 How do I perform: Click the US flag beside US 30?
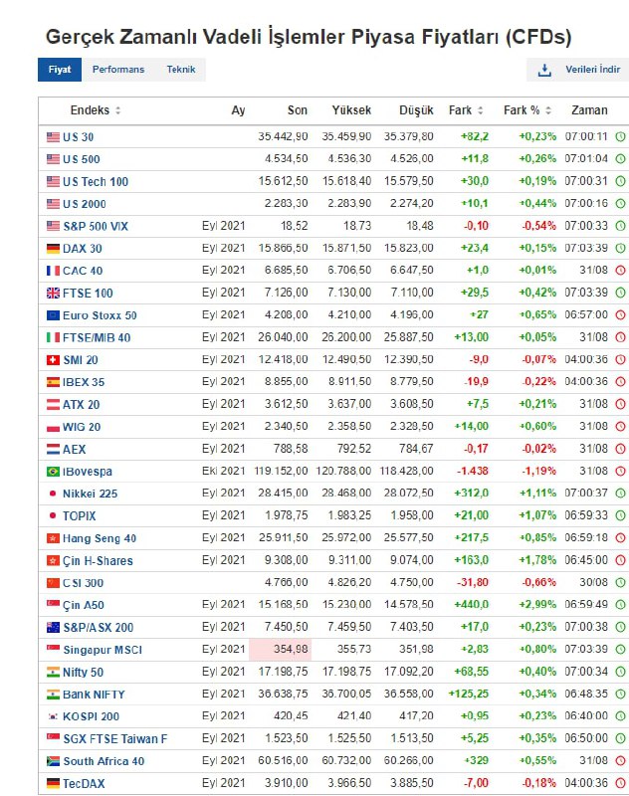(x=53, y=137)
